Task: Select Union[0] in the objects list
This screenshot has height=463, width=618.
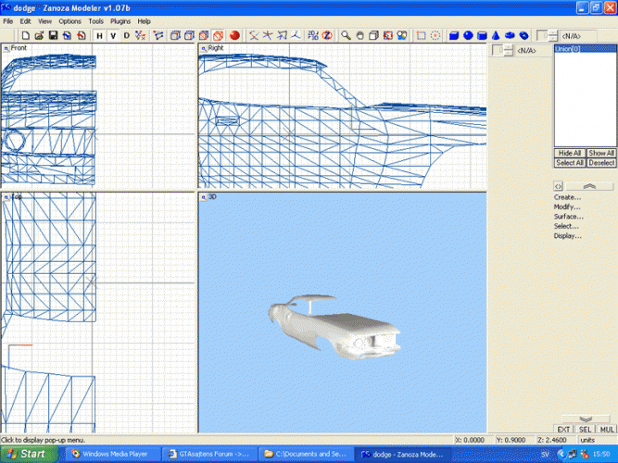Action: (x=566, y=48)
